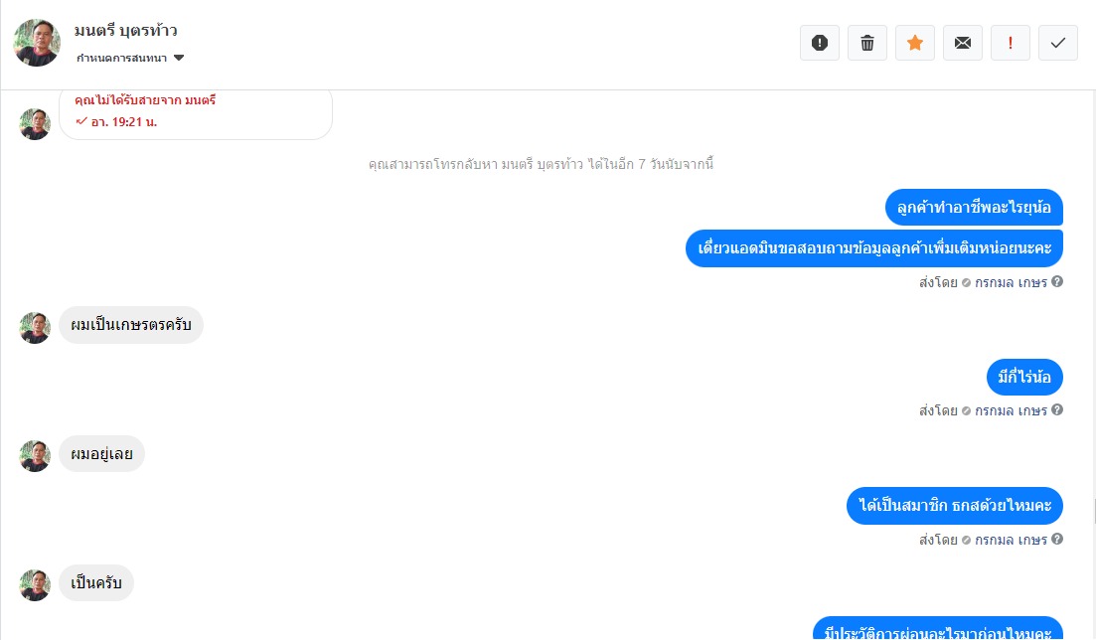Mark conversation done with the checkmark icon
The width and height of the screenshot is (1096, 640).
click(x=1057, y=43)
